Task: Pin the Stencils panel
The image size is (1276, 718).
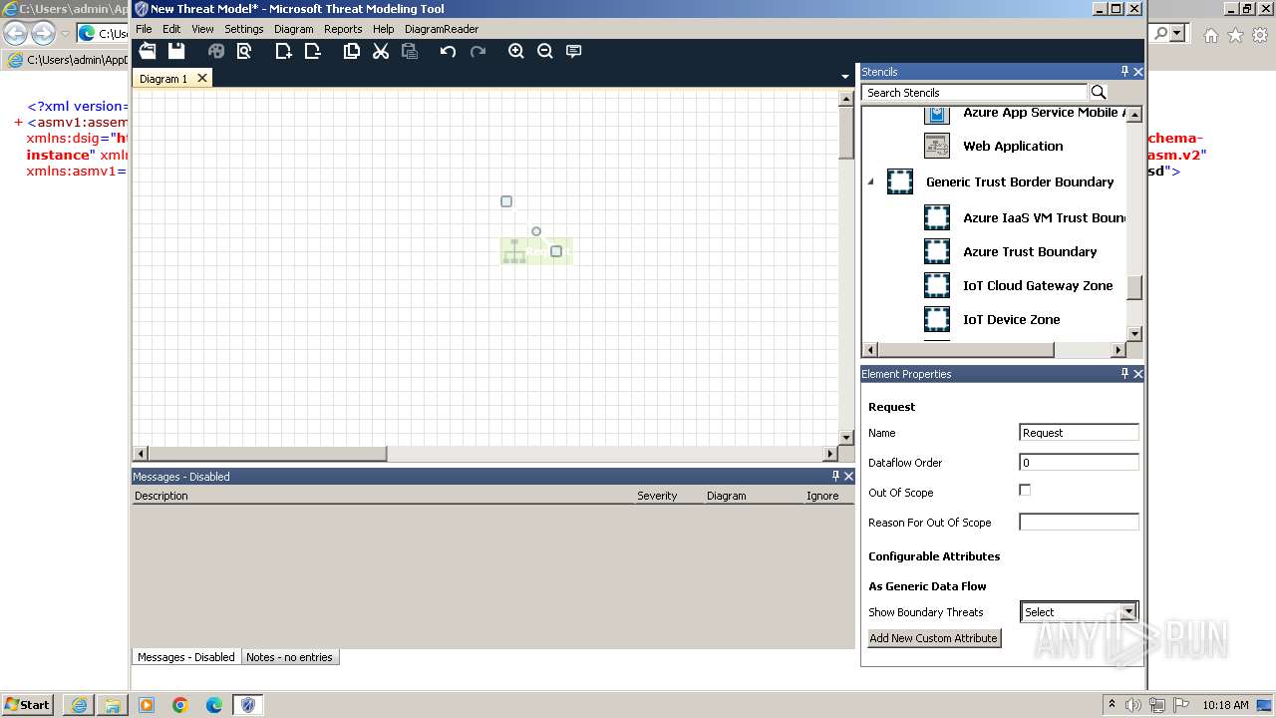Action: coord(1124,72)
